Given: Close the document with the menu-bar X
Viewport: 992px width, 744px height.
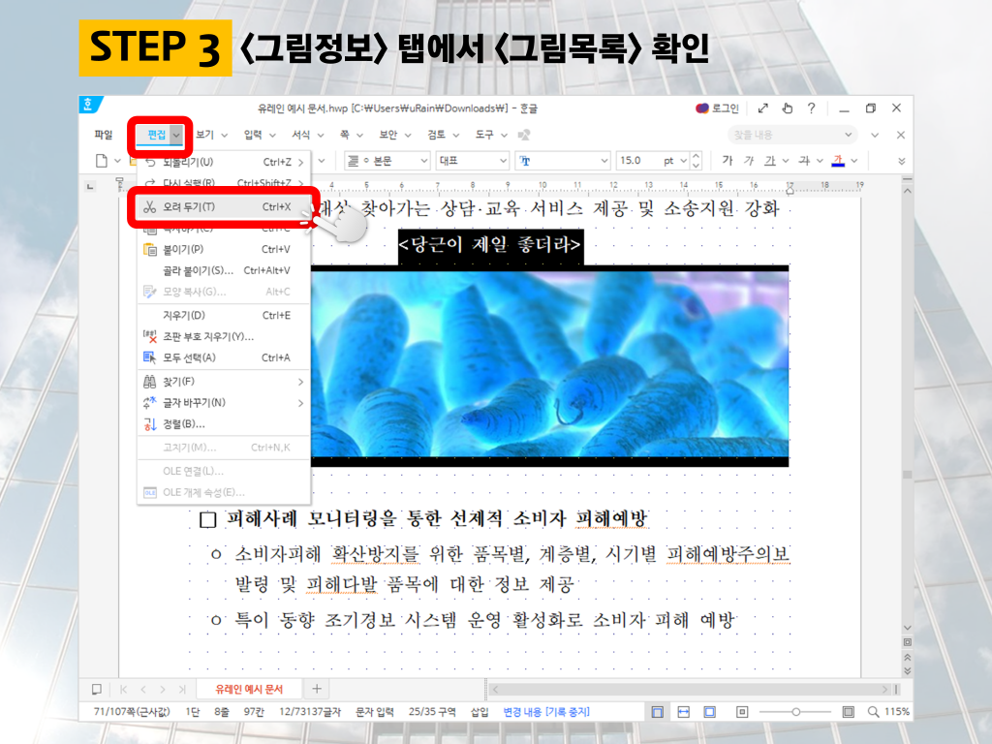Looking at the screenshot, I should click(x=901, y=135).
